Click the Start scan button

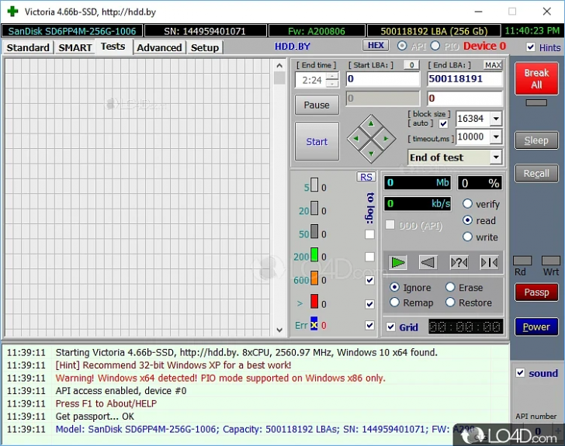(x=317, y=141)
